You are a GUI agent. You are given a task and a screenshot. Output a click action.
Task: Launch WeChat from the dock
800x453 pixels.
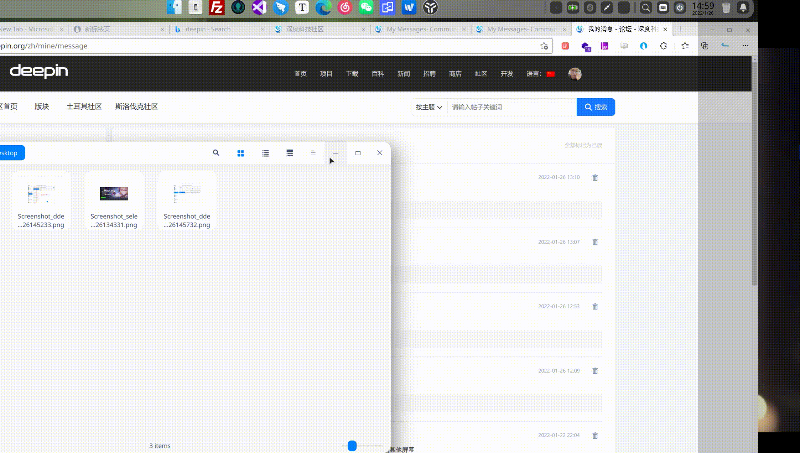[x=366, y=8]
